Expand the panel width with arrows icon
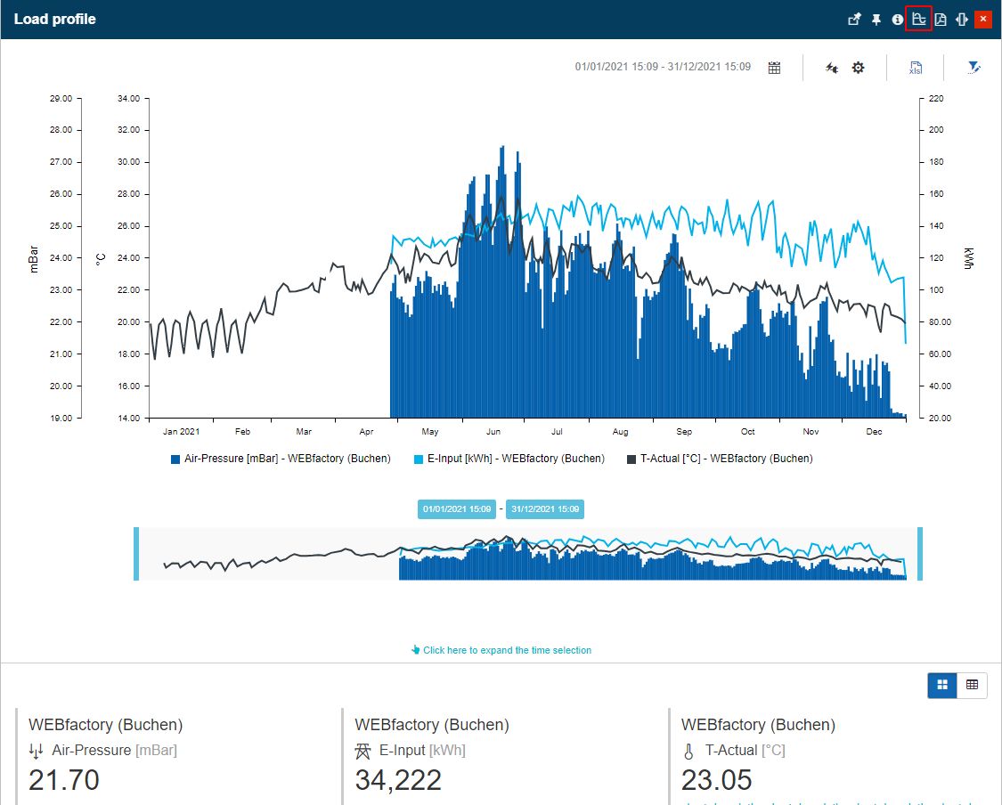This screenshot has height=805, width=1002. coord(961,19)
